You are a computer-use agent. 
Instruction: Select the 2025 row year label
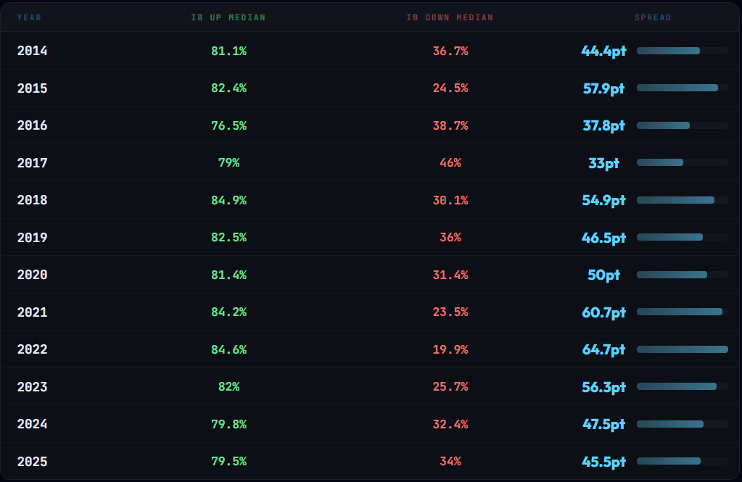pyautogui.click(x=33, y=462)
